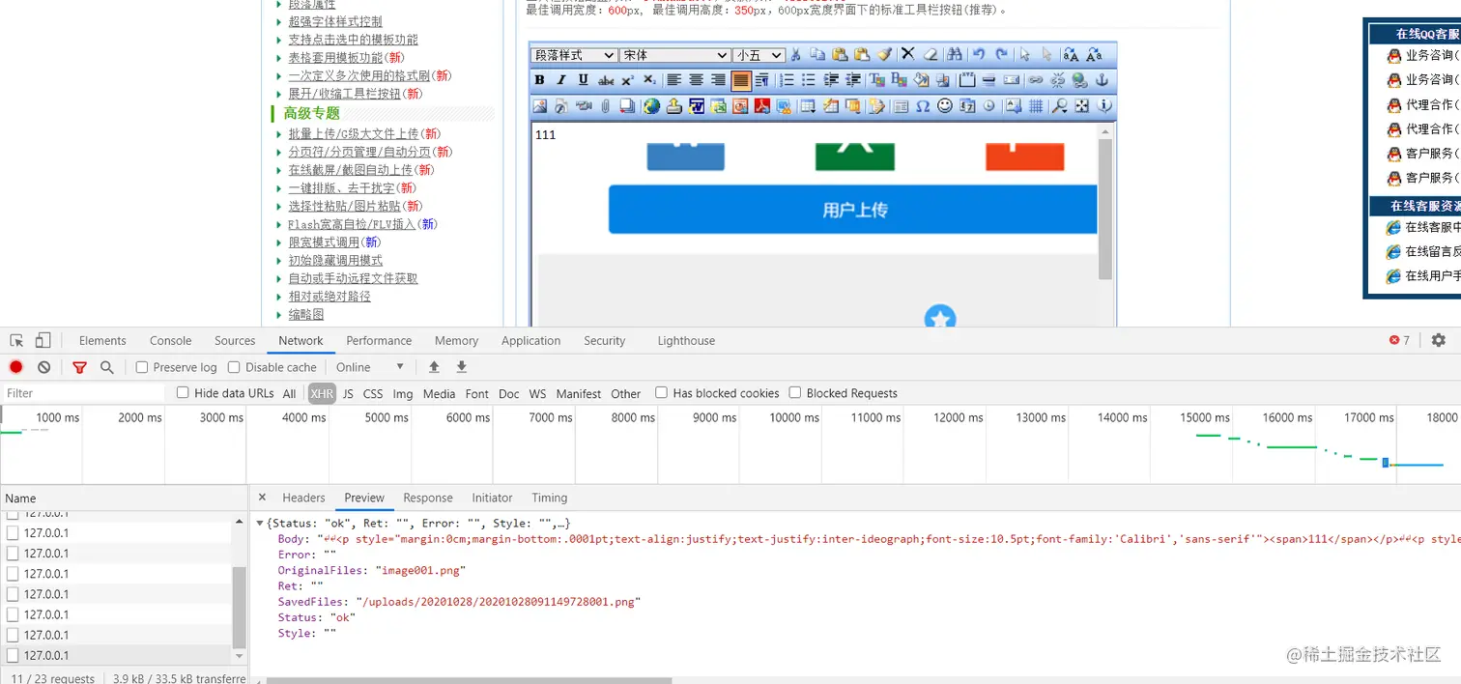Check the Has blocked cookies checkbox

[661, 392]
